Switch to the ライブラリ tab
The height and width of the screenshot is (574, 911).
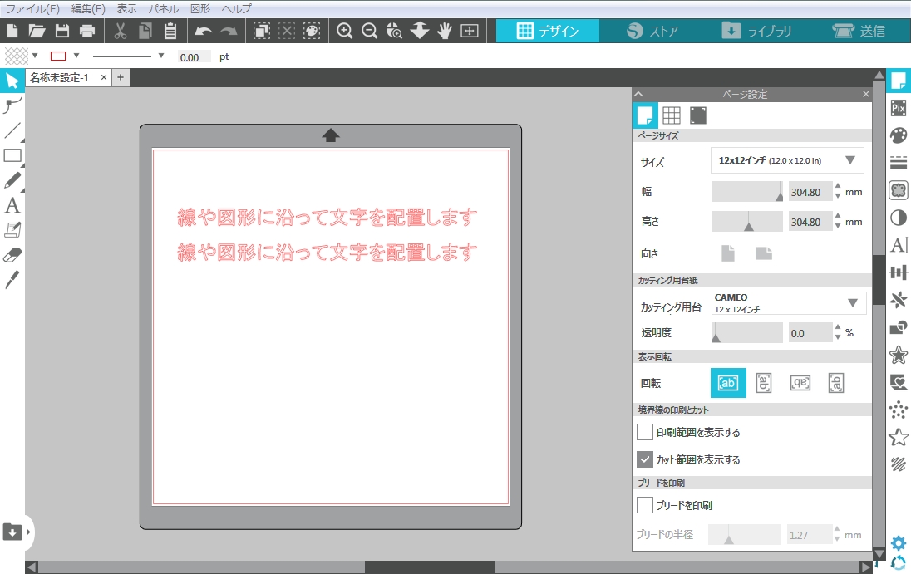point(756,32)
